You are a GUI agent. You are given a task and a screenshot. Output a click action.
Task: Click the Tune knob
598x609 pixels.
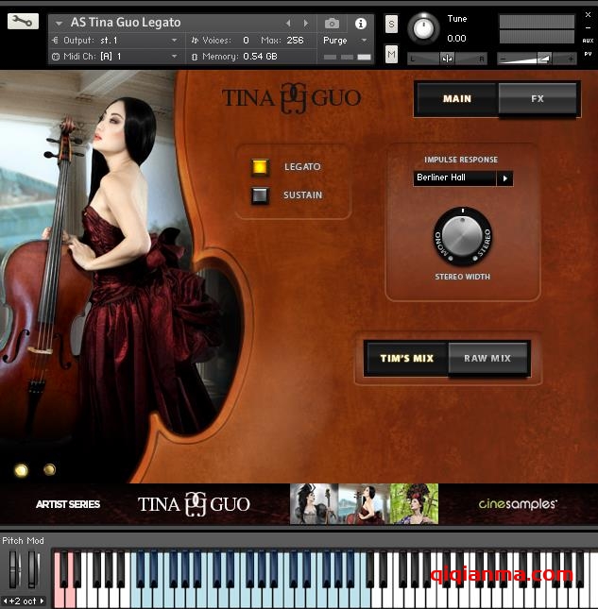[x=423, y=28]
